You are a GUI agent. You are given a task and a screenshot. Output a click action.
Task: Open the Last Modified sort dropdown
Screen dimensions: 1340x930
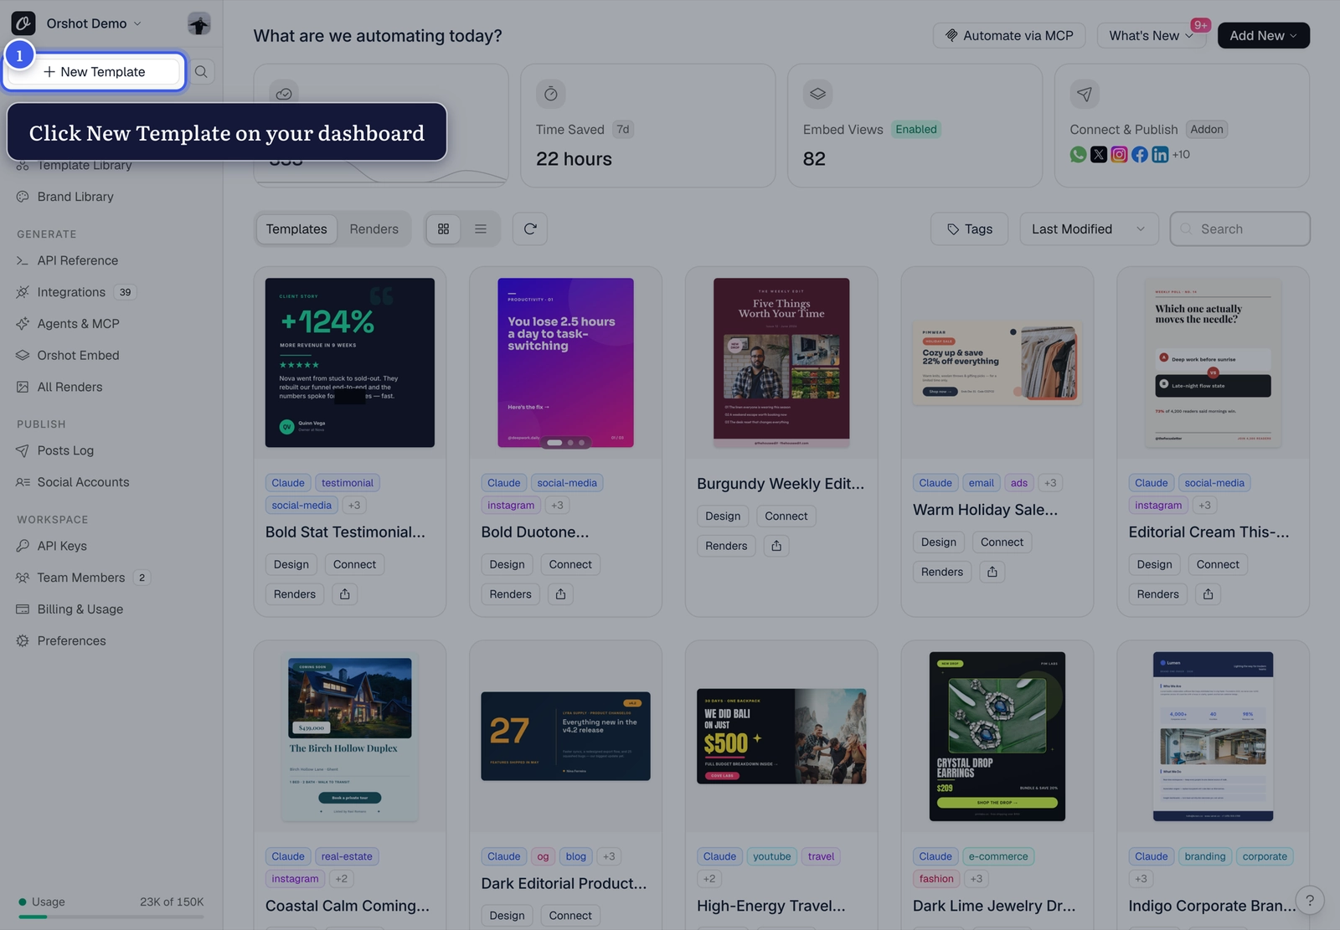pyautogui.click(x=1089, y=229)
